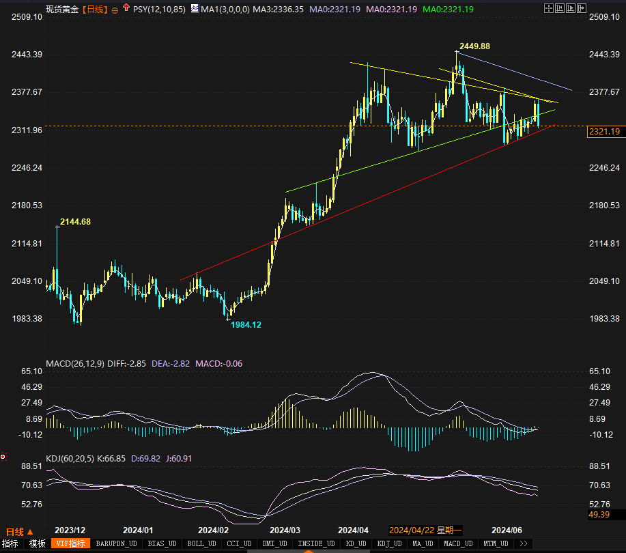
Task: Click the 2449.88 high price marker
Action: point(474,46)
